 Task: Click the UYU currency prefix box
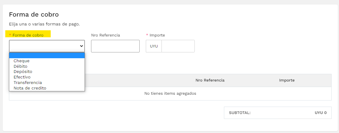pos(154,46)
